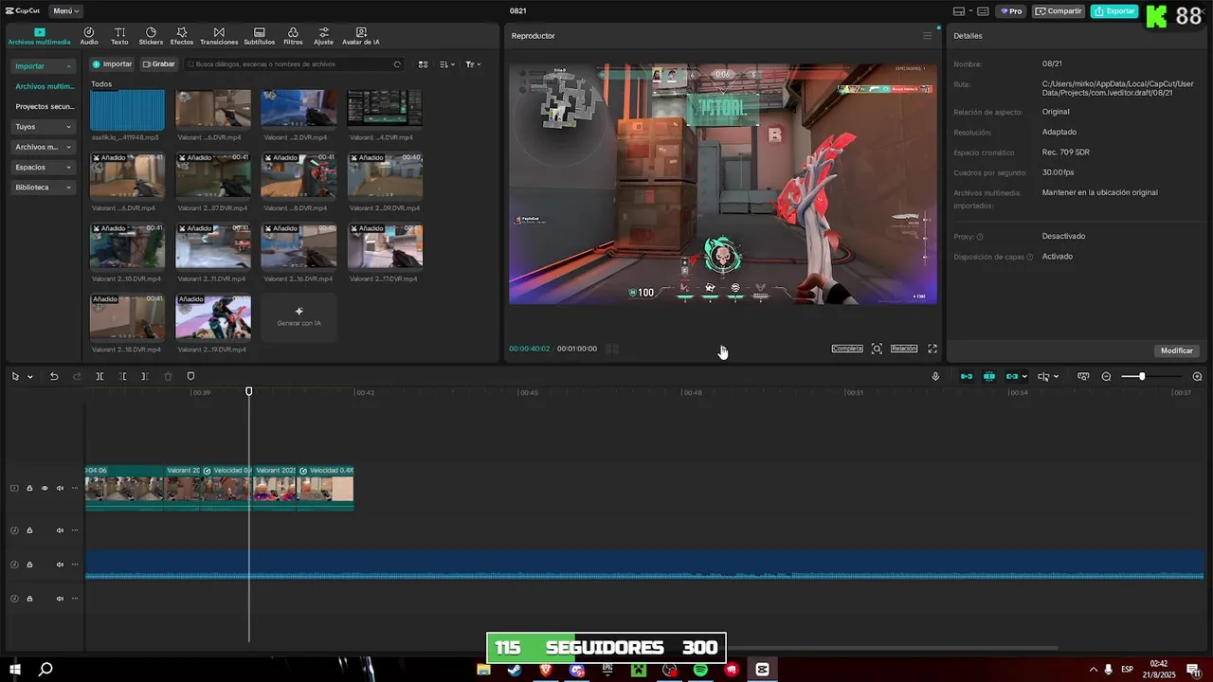The width and height of the screenshot is (1213, 682).
Task: Mute the main video track
Action: (60, 489)
